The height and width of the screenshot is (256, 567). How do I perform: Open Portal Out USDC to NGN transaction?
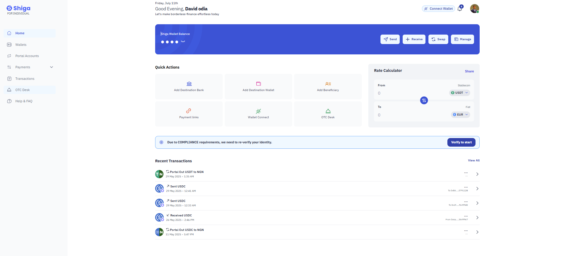[x=317, y=232]
